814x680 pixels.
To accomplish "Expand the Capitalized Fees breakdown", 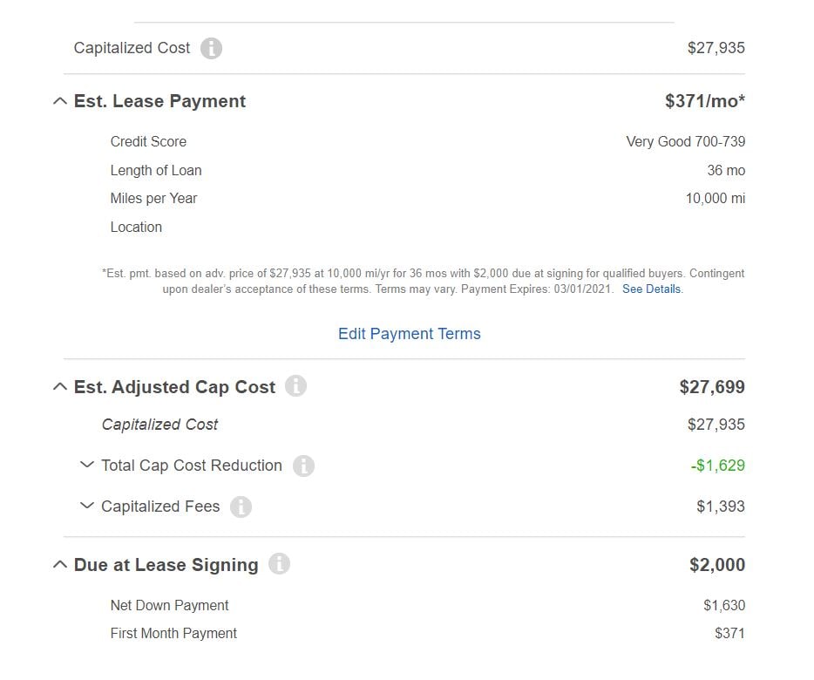I will tap(87, 506).
